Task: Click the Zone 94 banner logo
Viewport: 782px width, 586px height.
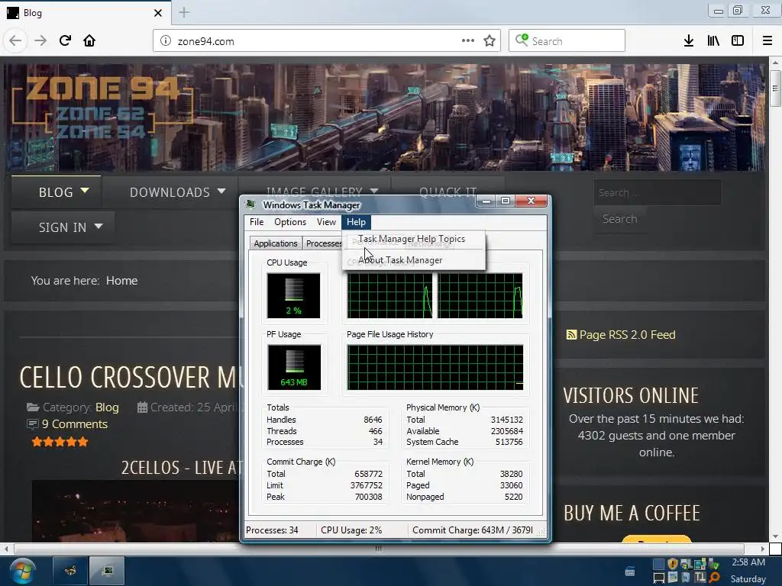Action: (x=102, y=107)
